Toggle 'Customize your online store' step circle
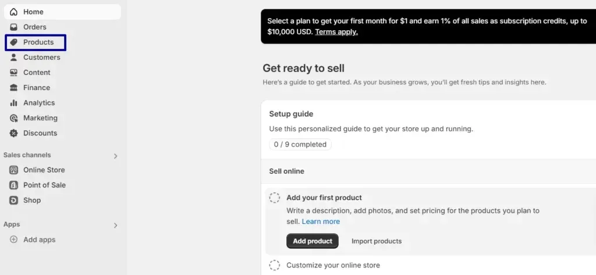The image size is (596, 275). coord(275,265)
